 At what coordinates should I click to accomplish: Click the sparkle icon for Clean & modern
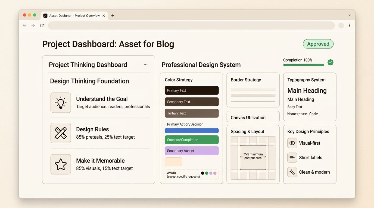click(x=292, y=172)
